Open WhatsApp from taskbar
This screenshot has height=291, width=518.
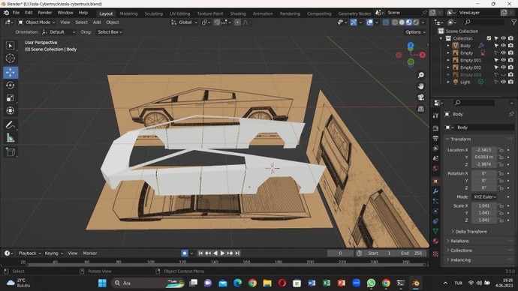(371, 283)
